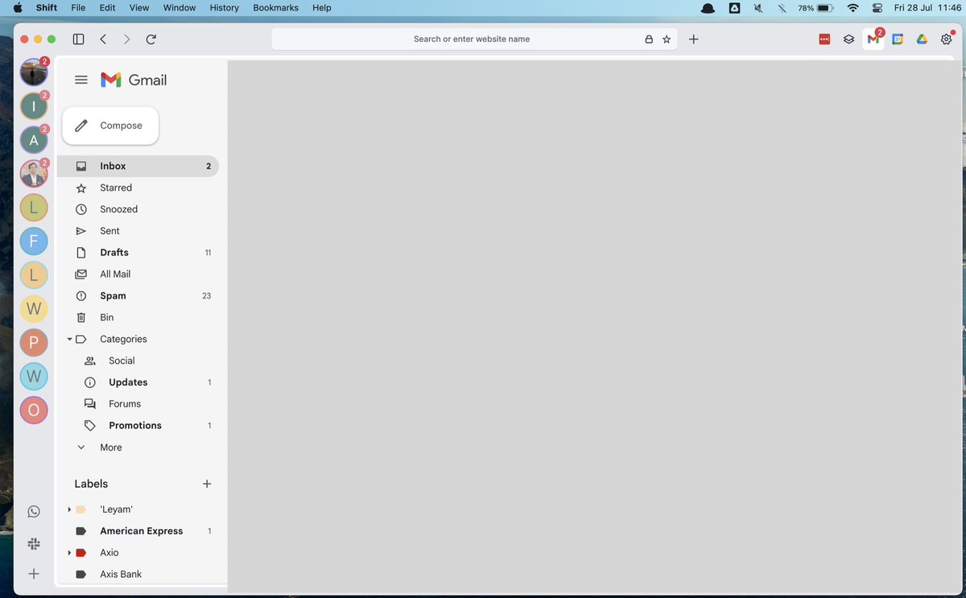Screen dimensions: 966x598
Task: Open the Gmail main menu hamburger icon
Action: [x=80, y=80]
